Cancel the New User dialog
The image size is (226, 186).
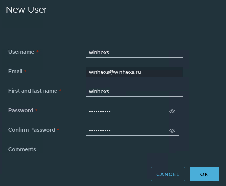168,174
